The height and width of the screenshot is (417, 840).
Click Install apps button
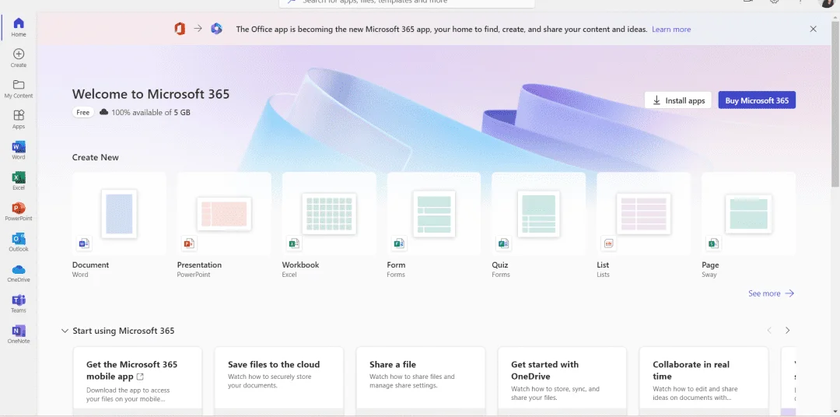[678, 100]
